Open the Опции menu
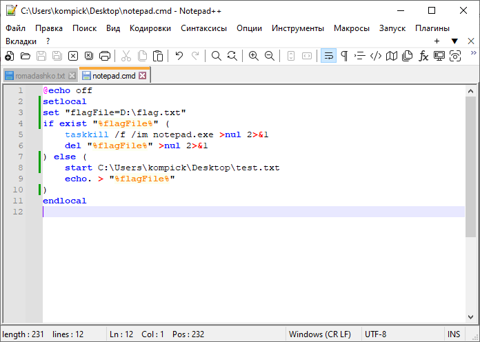The height and width of the screenshot is (342, 480). (249, 28)
